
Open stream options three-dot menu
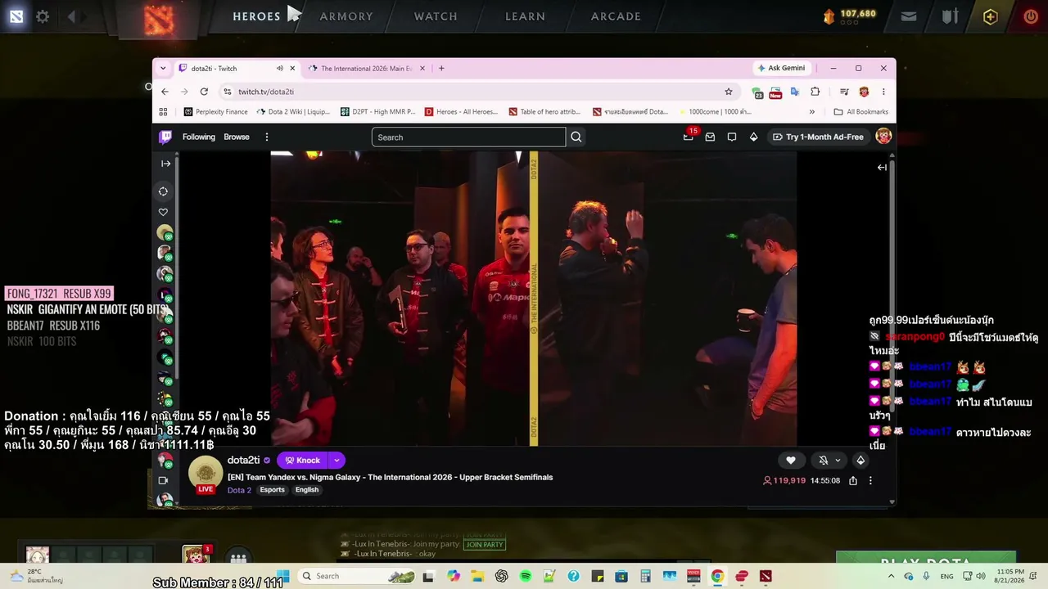coord(870,480)
